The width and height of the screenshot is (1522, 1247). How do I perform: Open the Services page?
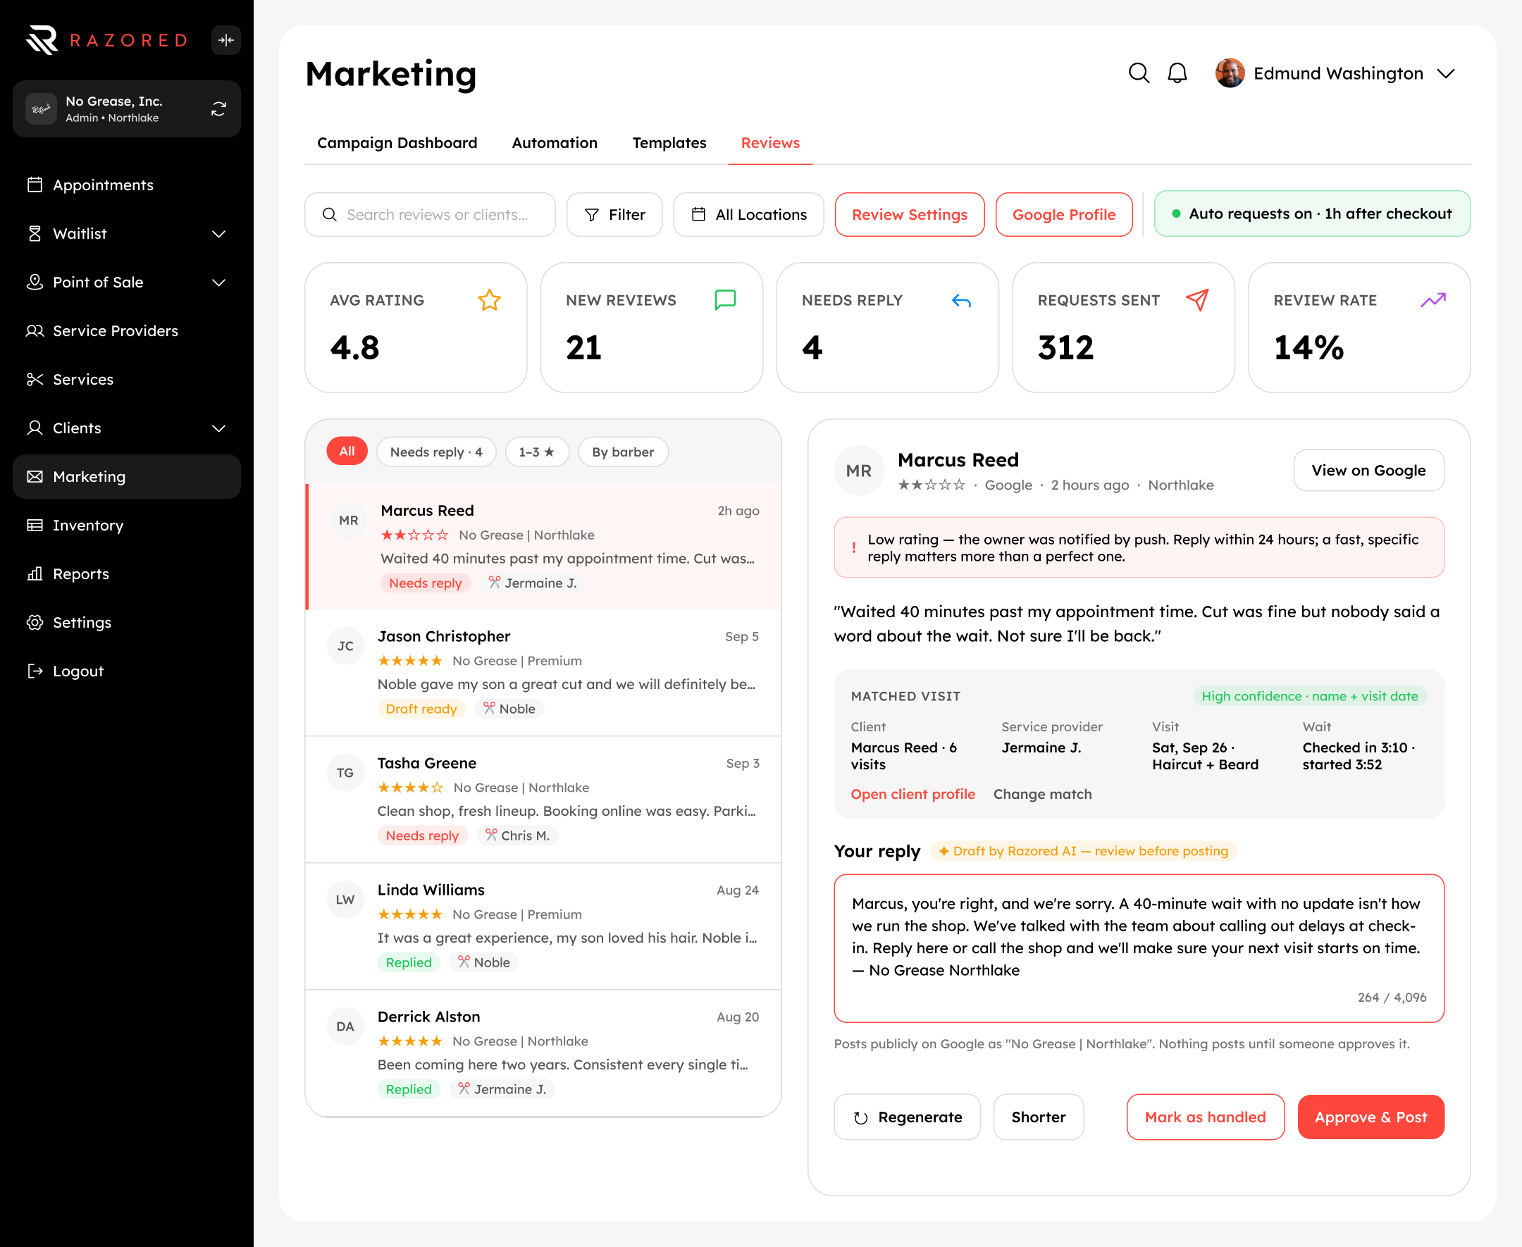click(x=127, y=379)
